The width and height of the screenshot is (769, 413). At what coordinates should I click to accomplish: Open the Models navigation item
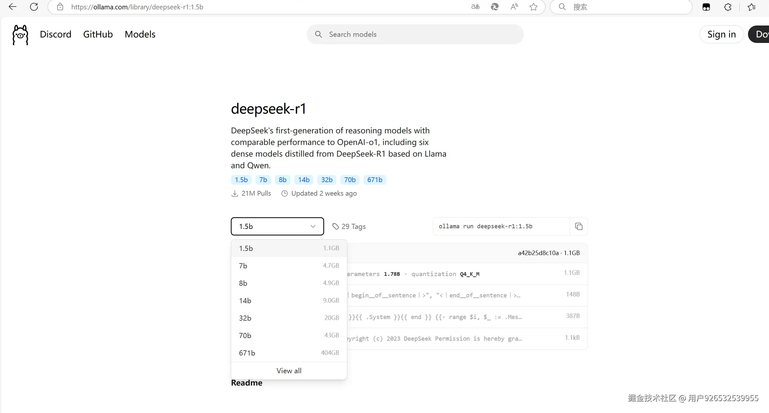[x=140, y=34]
